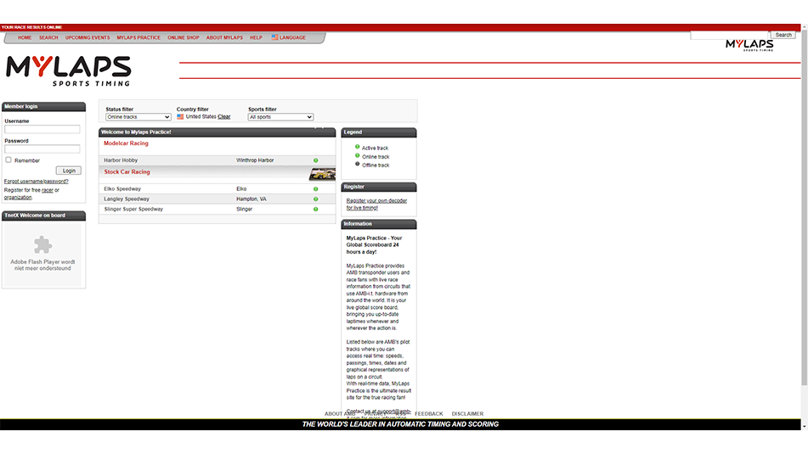The width and height of the screenshot is (808, 454).
Task: Click the Username input field
Action: point(42,130)
